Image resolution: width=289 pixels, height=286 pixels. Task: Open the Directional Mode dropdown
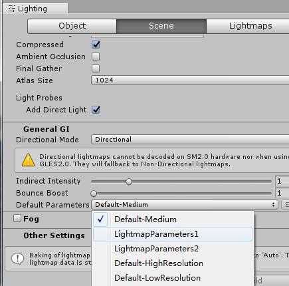pos(190,140)
